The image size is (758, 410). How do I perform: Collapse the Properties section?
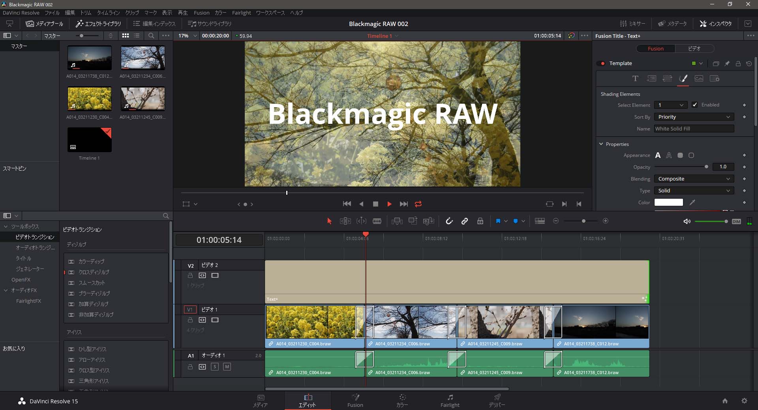tap(601, 144)
